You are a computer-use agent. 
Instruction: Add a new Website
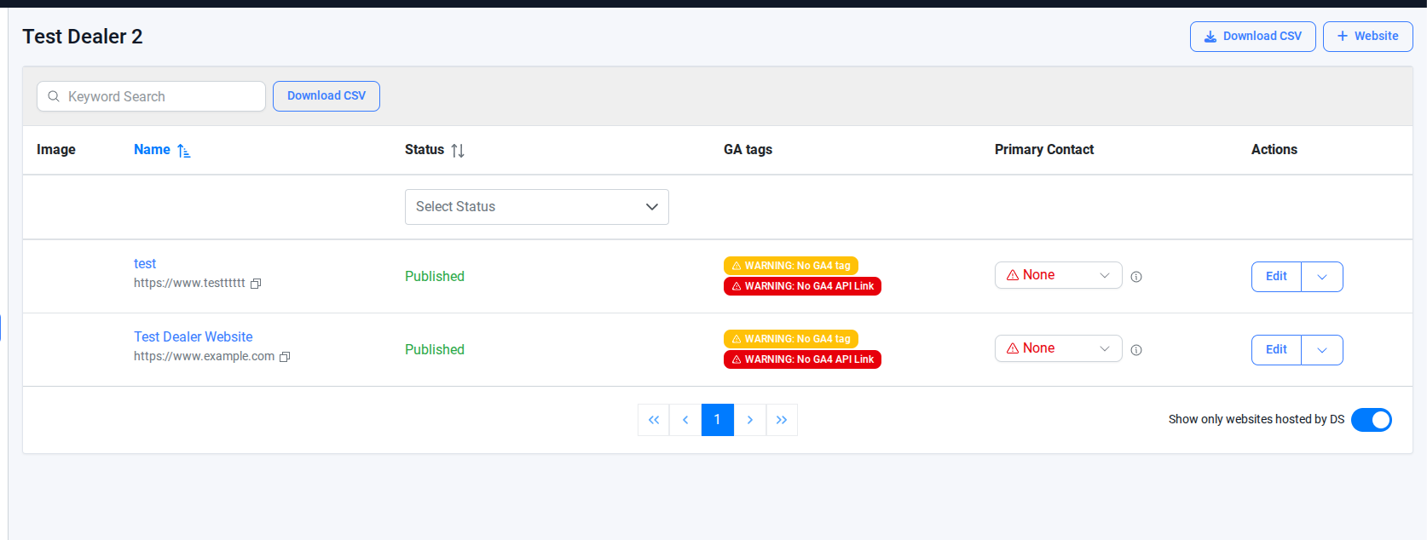click(x=1367, y=37)
